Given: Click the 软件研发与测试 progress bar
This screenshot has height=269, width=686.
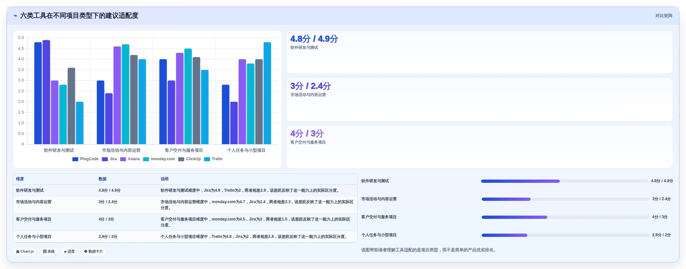Looking at the screenshot, I should (565, 181).
